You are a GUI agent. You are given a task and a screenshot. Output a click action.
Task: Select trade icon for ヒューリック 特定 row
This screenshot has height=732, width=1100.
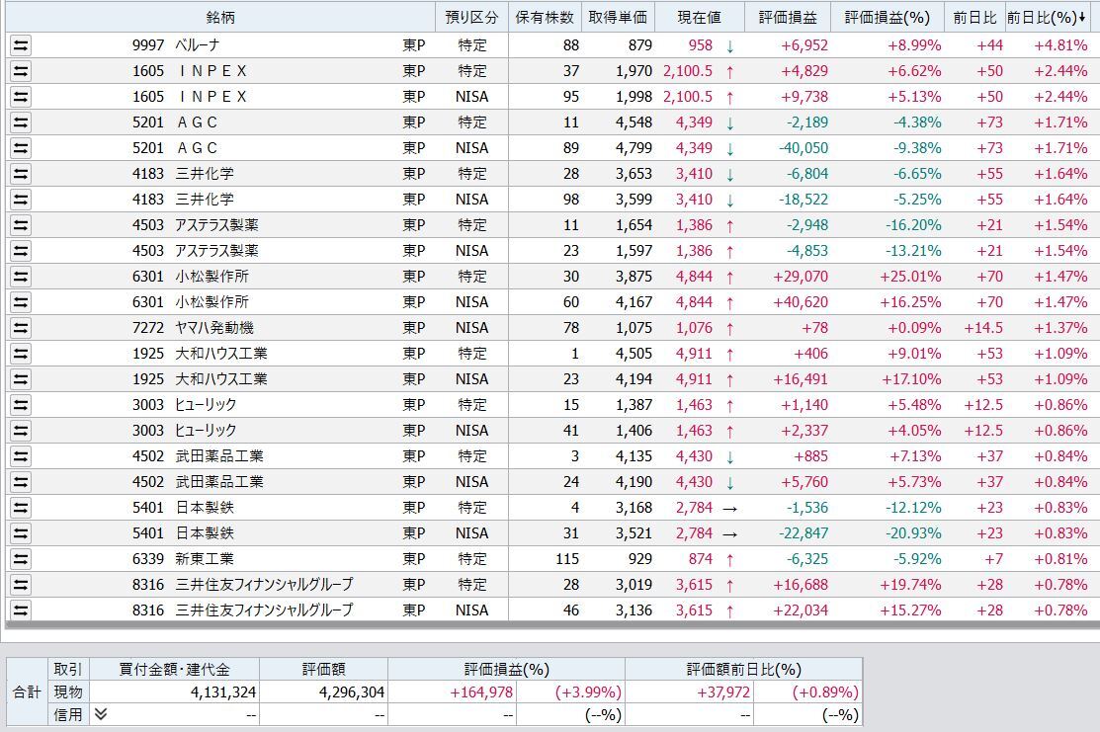[21, 405]
